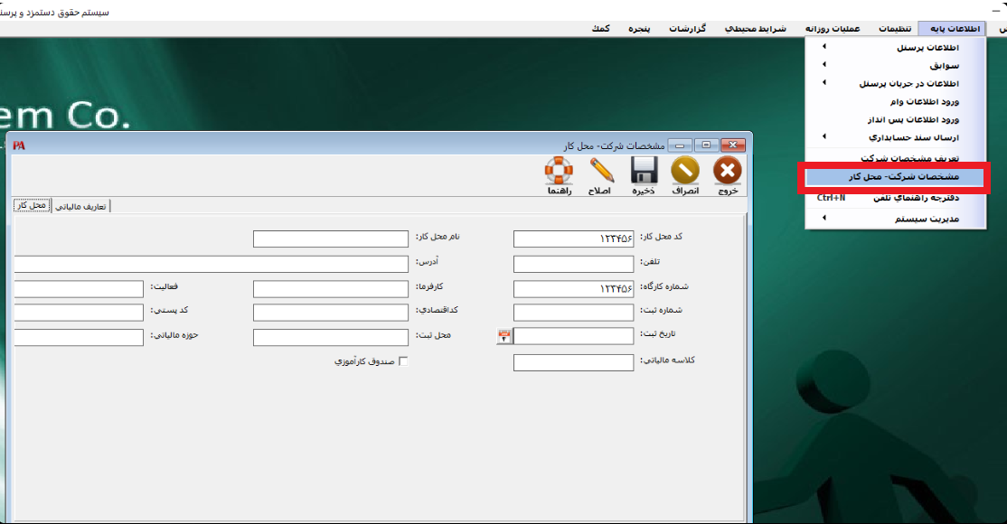Click the اصلاح (Edit) pencil icon

600,172
